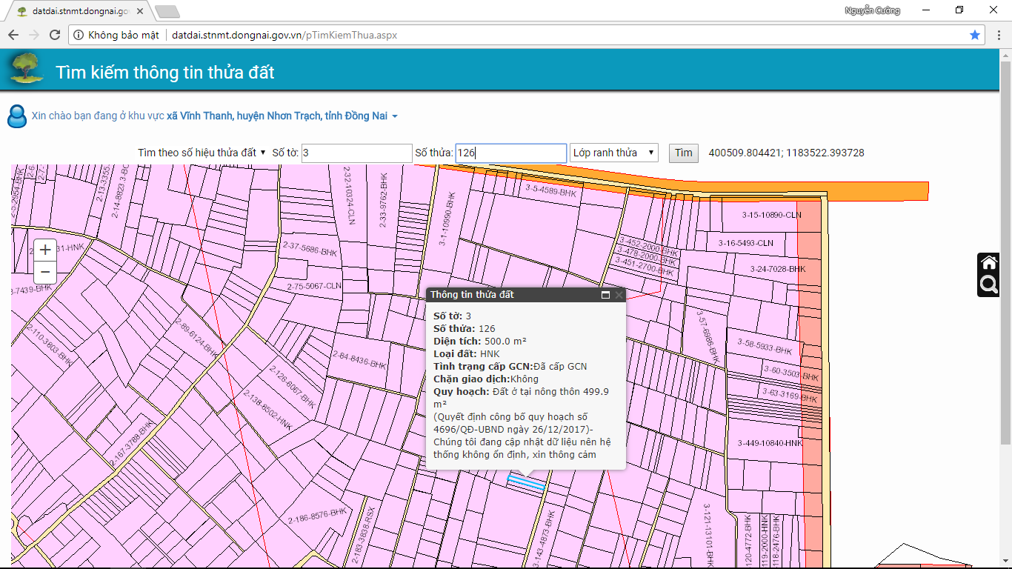The image size is (1012, 569).
Task: Select the datdai.stnmt.dongnai.gov tab
Action: pyautogui.click(x=79, y=11)
